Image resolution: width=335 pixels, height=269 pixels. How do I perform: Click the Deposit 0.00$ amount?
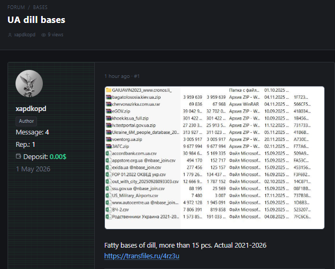tap(58, 157)
